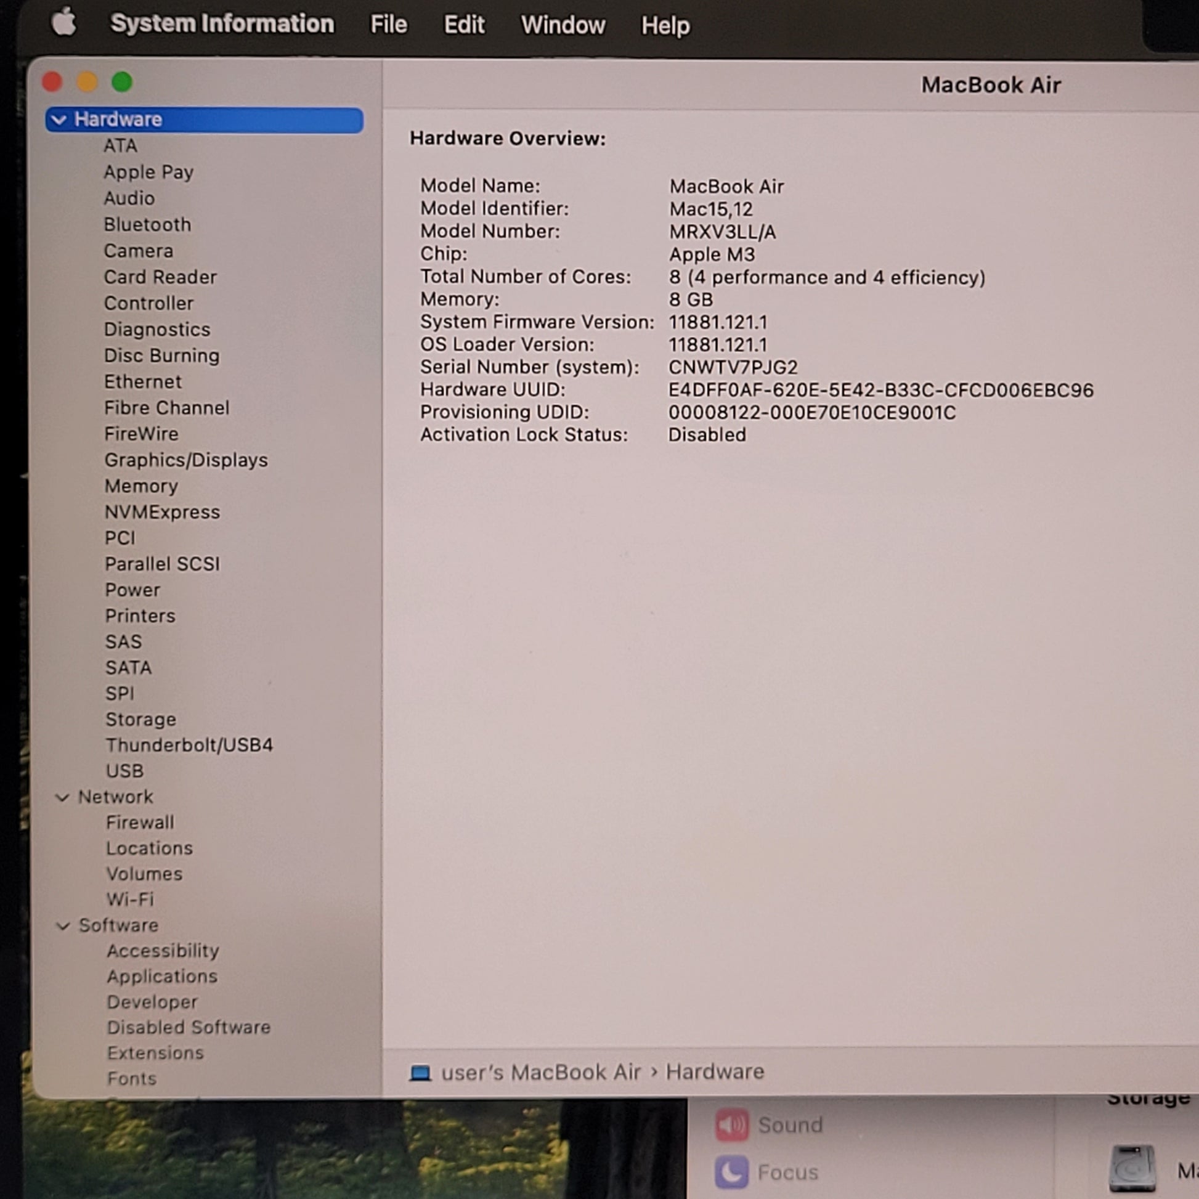The image size is (1199, 1199).
Task: Open the System Information app menu
Action: coord(222,23)
